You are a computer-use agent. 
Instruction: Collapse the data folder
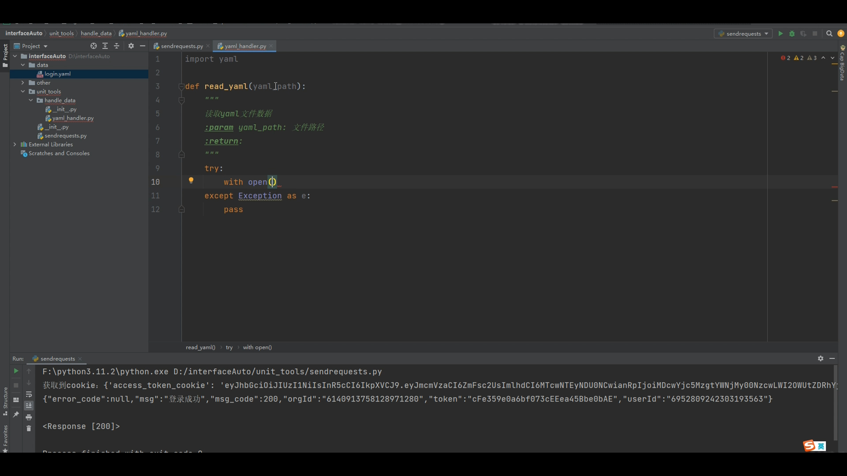pos(23,65)
